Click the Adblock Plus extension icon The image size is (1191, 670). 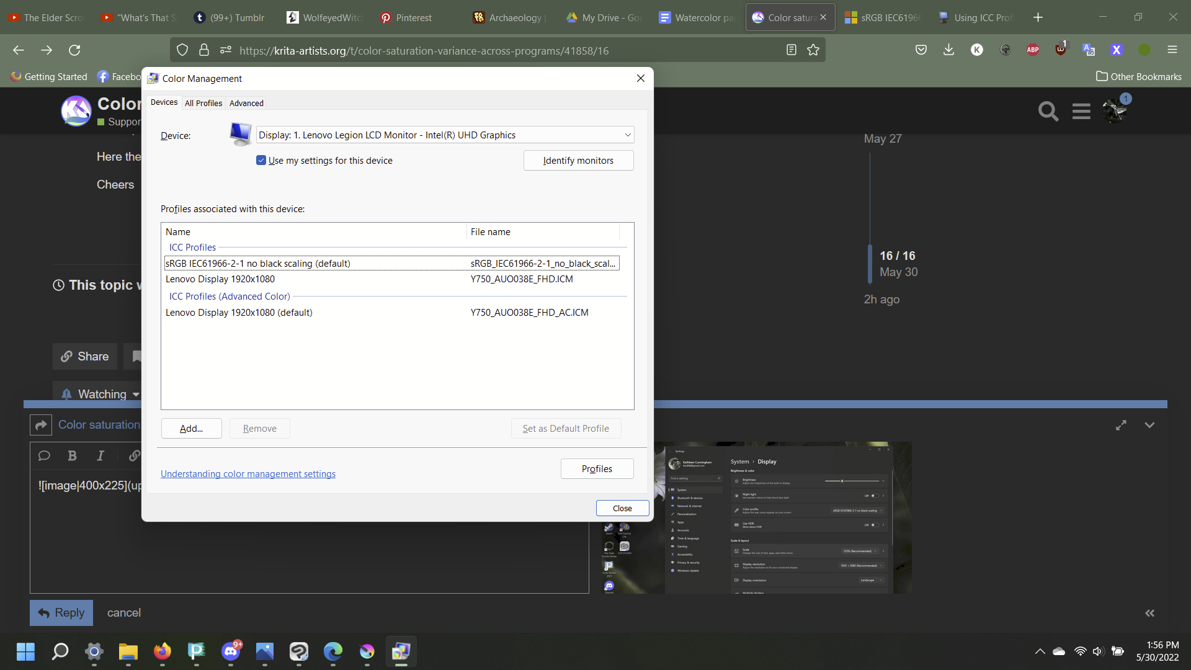[1033, 50]
